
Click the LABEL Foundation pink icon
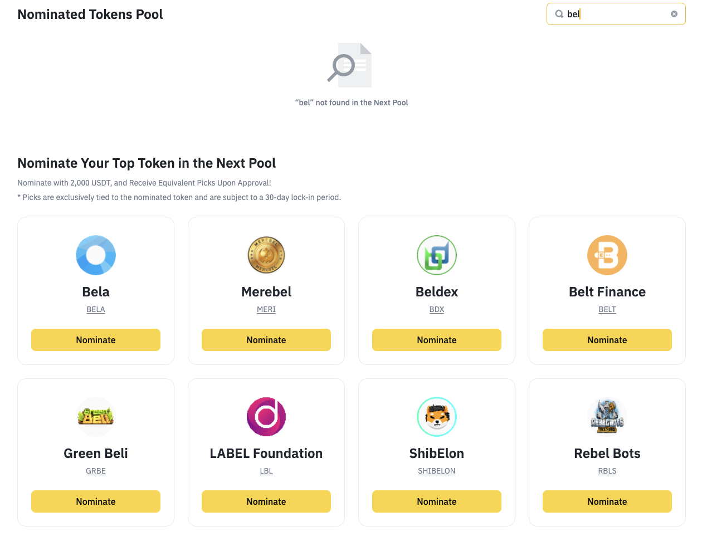point(266,417)
